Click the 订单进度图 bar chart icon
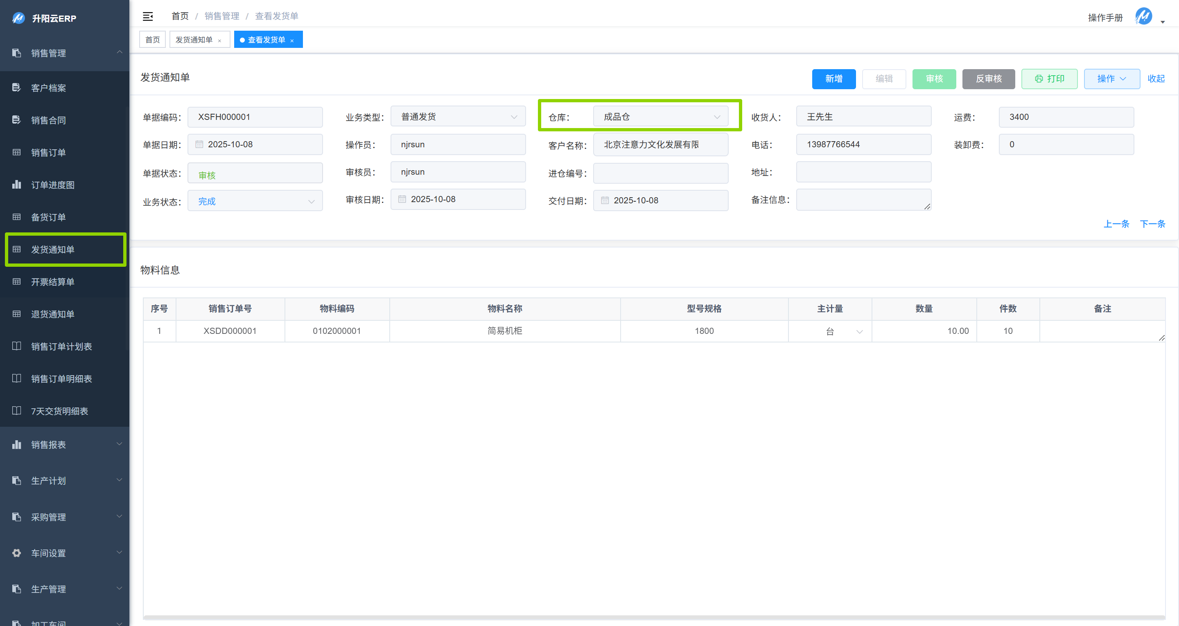The height and width of the screenshot is (626, 1179). 16,185
